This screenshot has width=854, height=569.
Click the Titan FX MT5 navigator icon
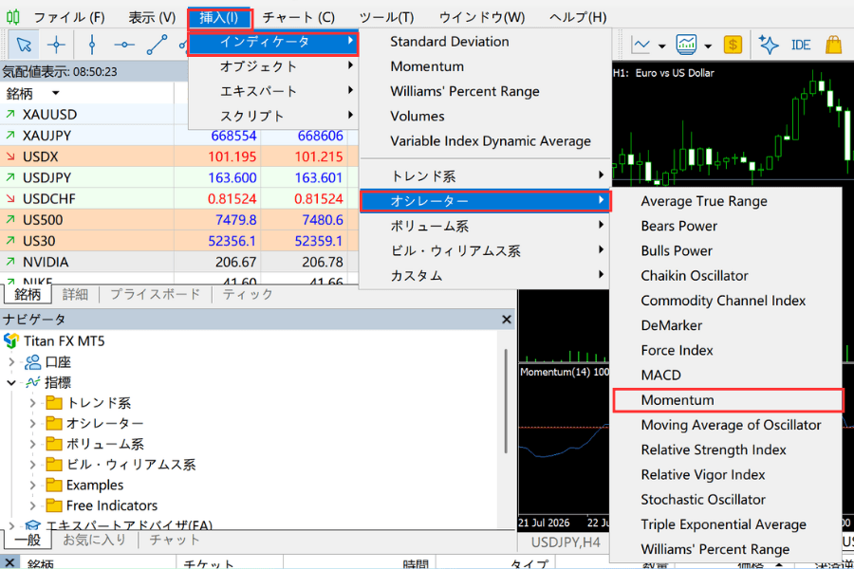pos(11,340)
